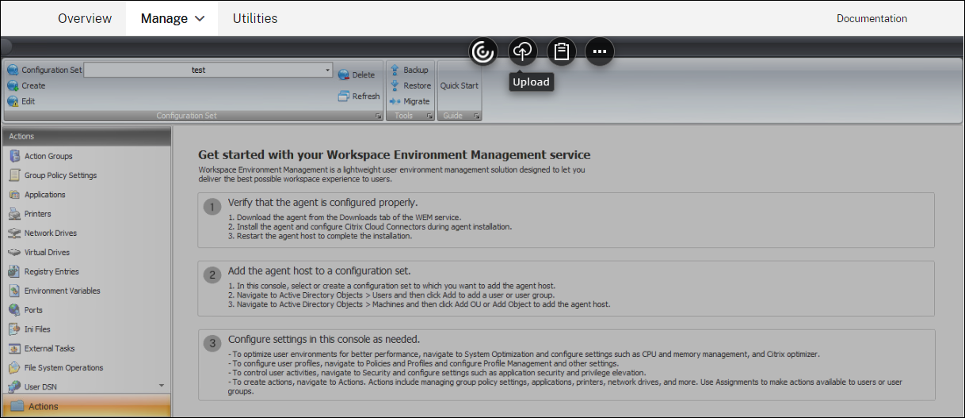Select the Migrate tool
Screen dimensions: 965x418
click(x=410, y=101)
